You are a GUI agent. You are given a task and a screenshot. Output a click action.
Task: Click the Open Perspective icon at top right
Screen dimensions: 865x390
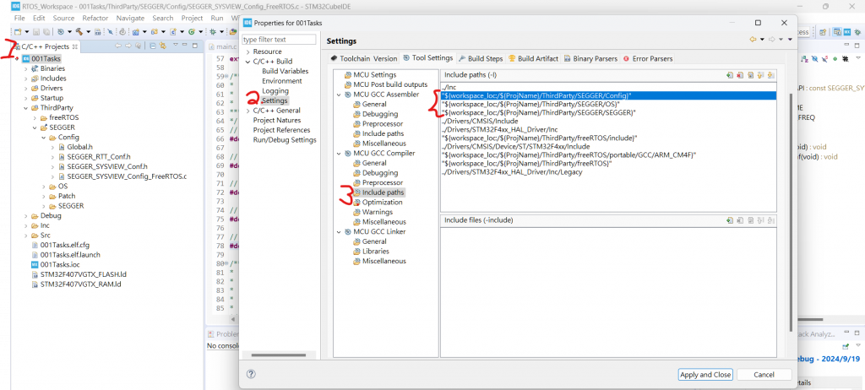point(824,32)
